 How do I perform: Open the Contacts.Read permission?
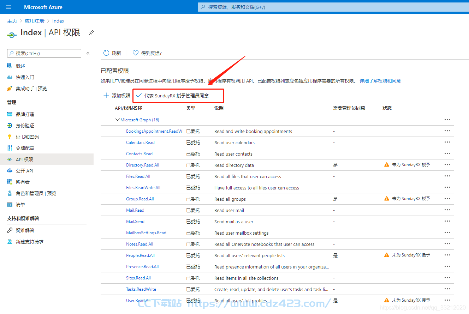[x=139, y=154]
